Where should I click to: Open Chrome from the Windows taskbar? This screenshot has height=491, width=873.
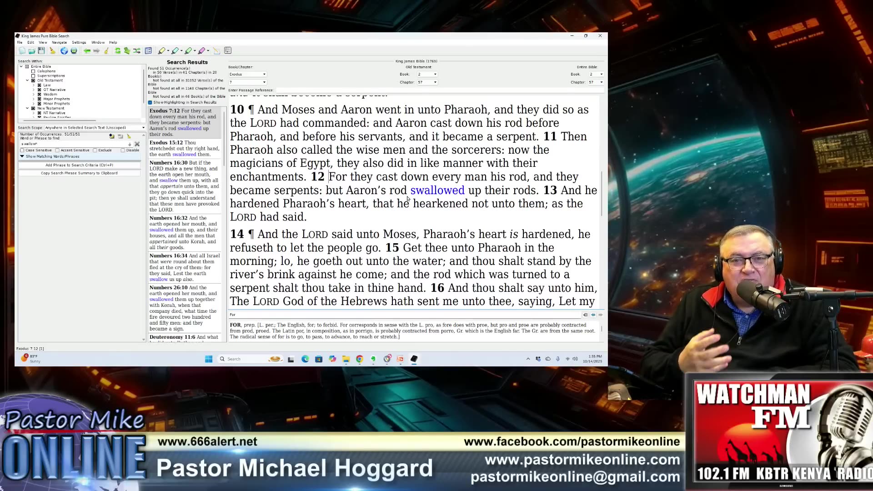click(359, 359)
